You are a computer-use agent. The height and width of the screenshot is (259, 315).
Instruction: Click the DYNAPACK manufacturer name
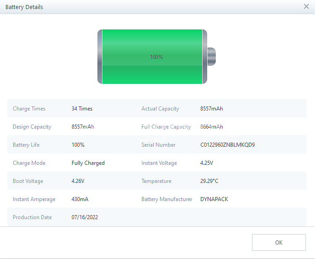(214, 199)
